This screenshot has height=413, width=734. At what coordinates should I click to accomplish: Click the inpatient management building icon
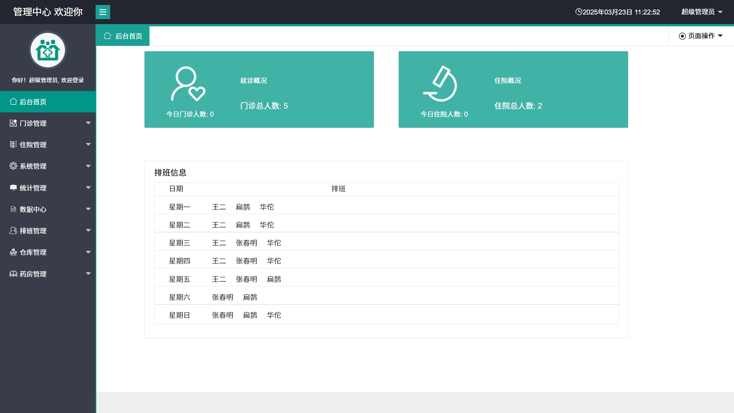(13, 144)
